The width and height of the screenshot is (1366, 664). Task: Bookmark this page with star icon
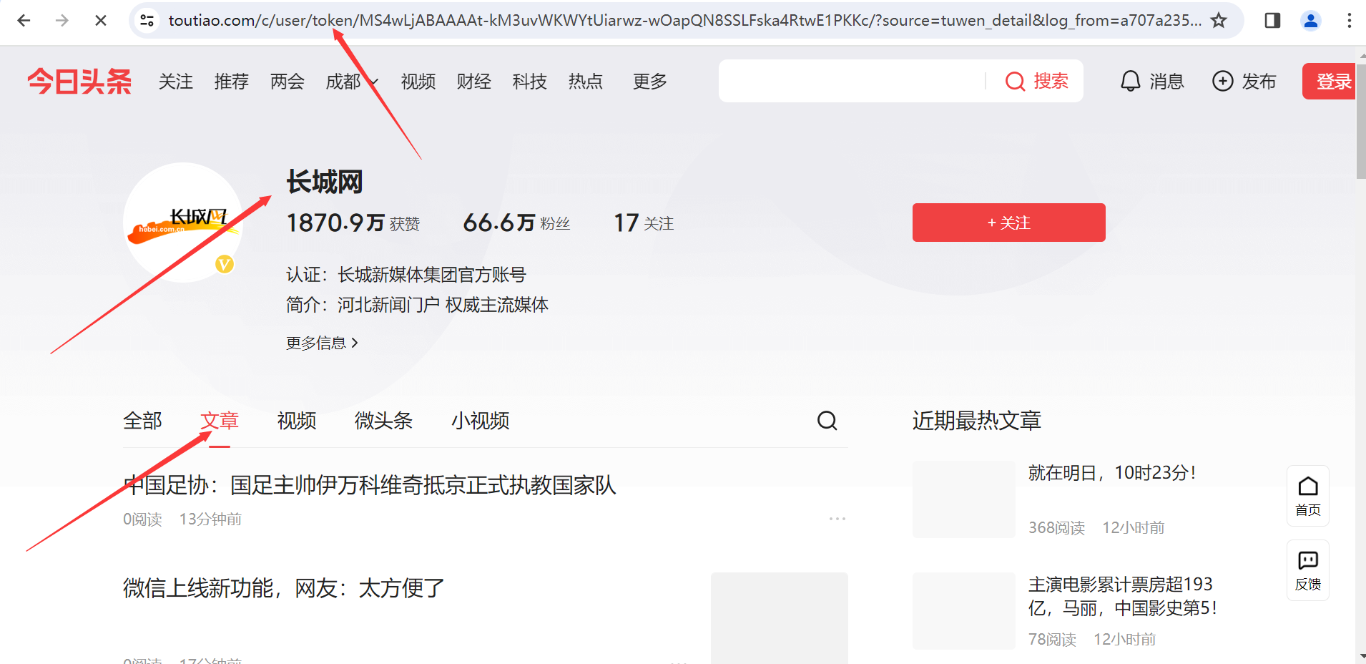click(x=1219, y=21)
